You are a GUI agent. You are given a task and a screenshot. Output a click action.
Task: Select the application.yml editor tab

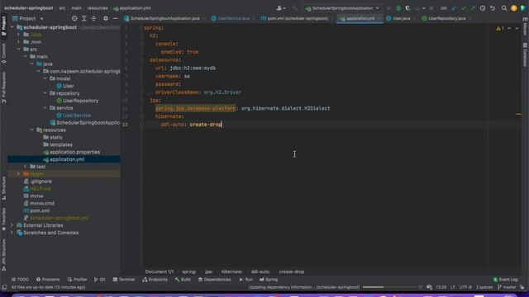tap(360, 18)
